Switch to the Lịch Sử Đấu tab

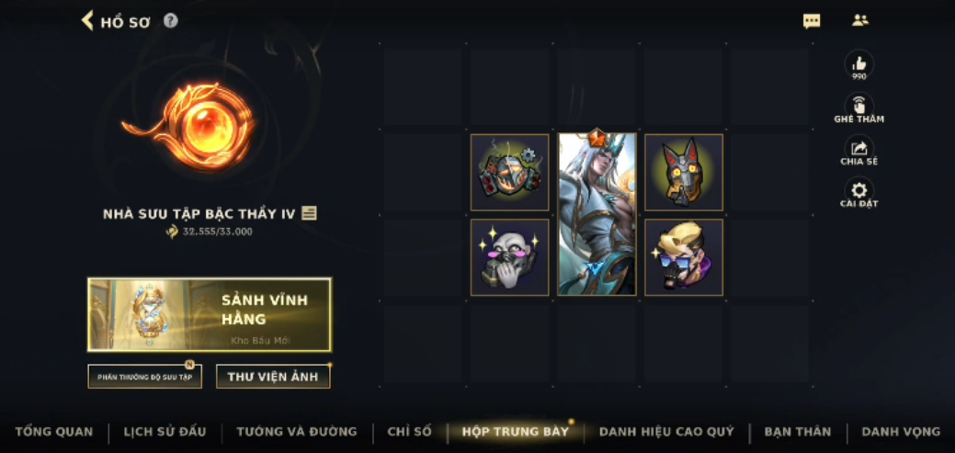pos(165,432)
